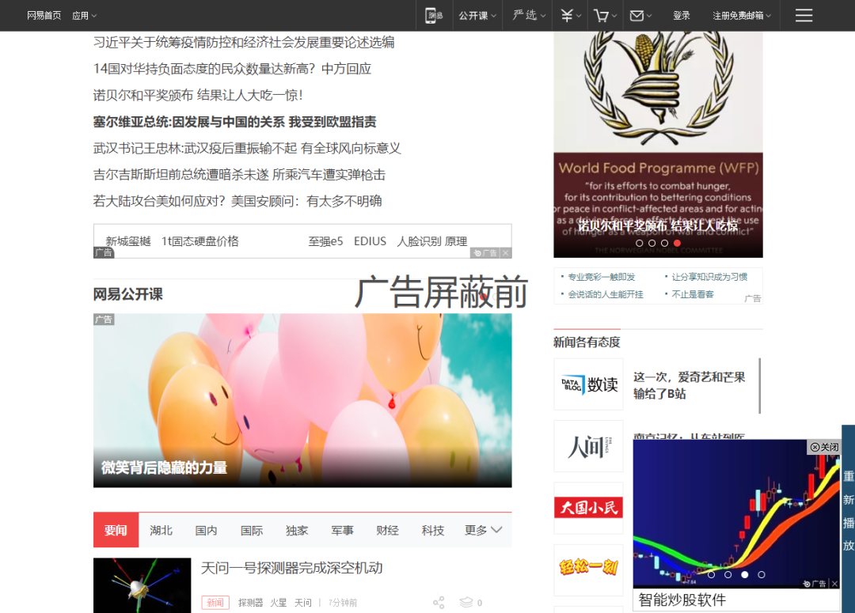Switch to the 军事 tab
Image resolution: width=855 pixels, height=613 pixels.
pos(342,530)
